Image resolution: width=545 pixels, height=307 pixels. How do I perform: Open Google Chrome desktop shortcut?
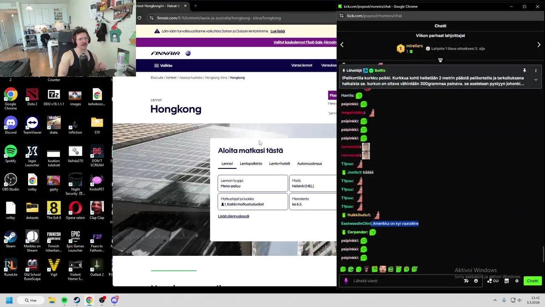coord(11,99)
